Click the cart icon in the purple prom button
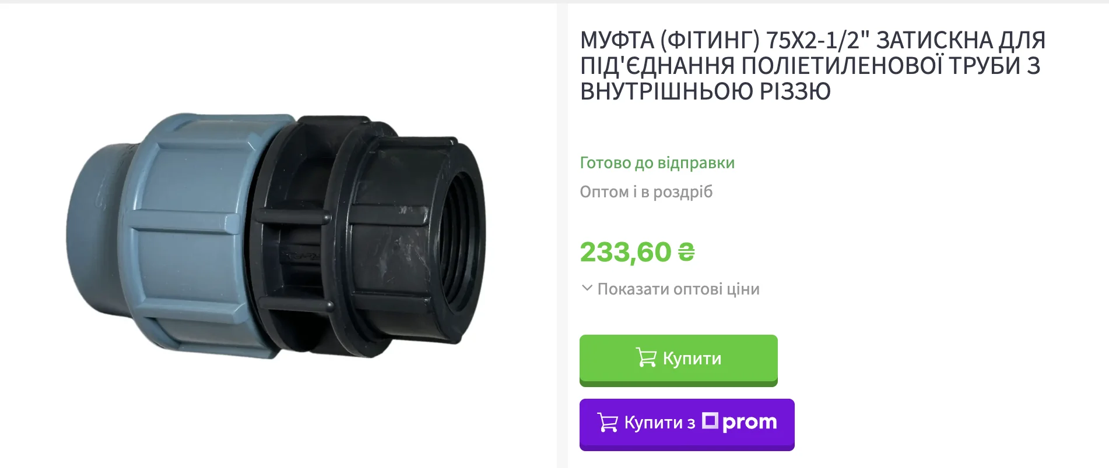The width and height of the screenshot is (1109, 468). click(x=608, y=422)
